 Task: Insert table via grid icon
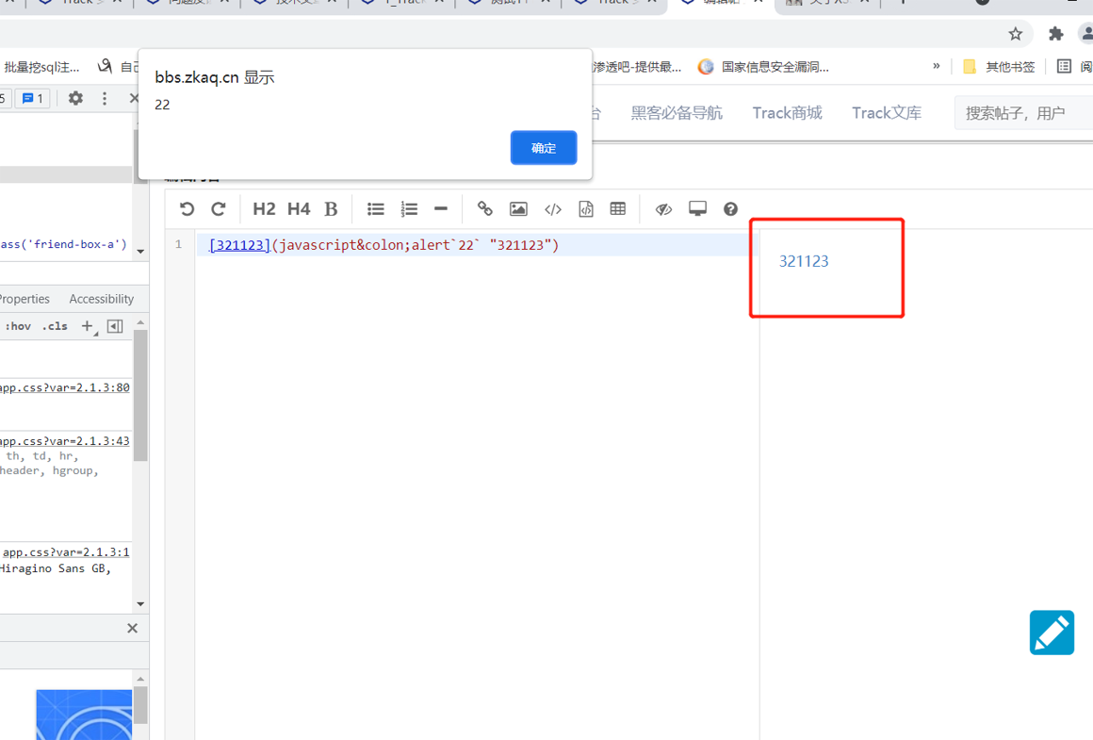tap(617, 209)
